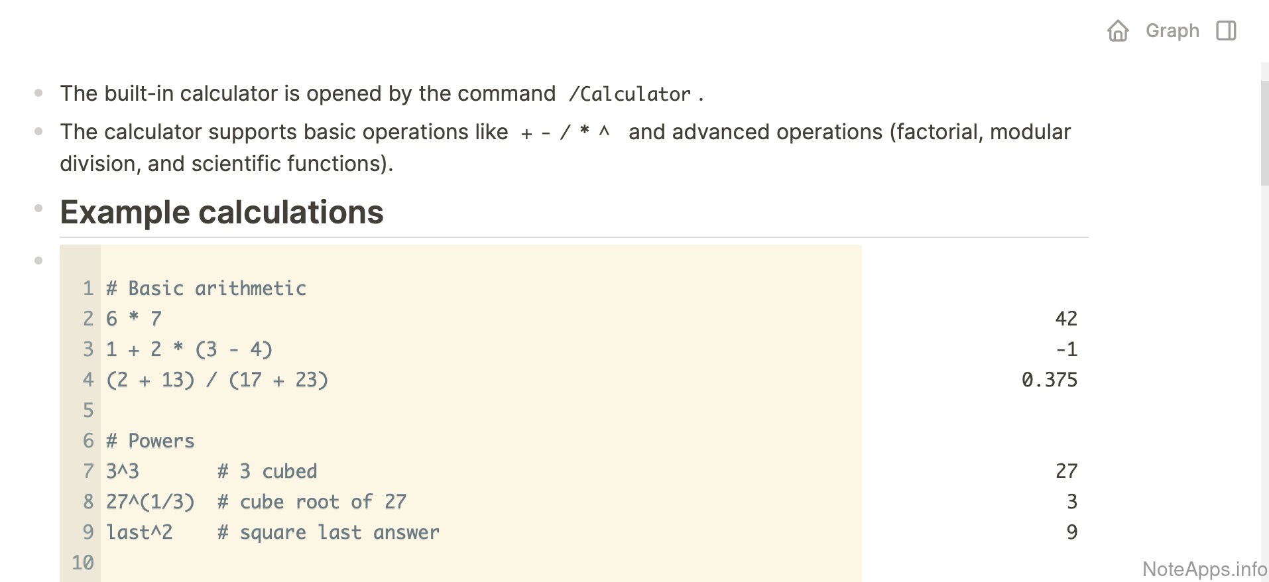1269x582 pixels.
Task: Click the calculator result 42
Action: coord(1065,319)
